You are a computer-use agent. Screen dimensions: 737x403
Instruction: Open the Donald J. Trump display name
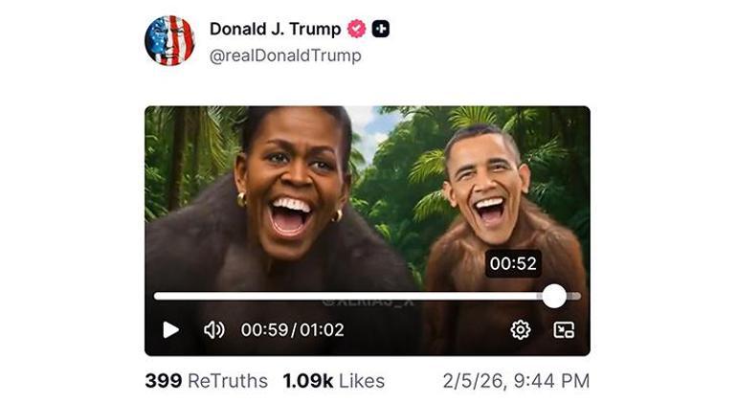click(275, 29)
